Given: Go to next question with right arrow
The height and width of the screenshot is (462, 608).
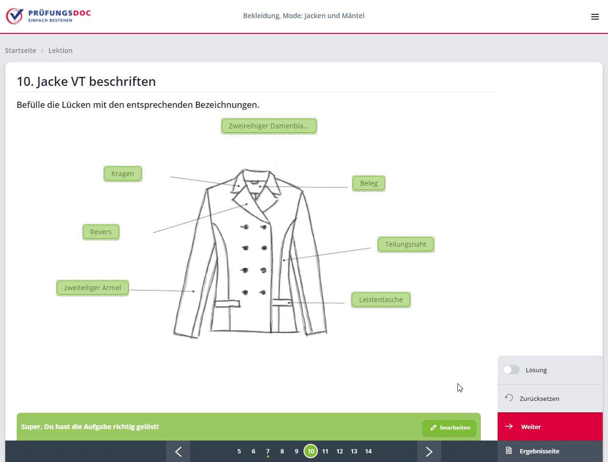Looking at the screenshot, I should coord(429,451).
